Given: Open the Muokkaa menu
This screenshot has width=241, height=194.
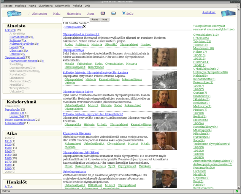Looking at the screenshot, I should pyautogui.click(x=21, y=6).
